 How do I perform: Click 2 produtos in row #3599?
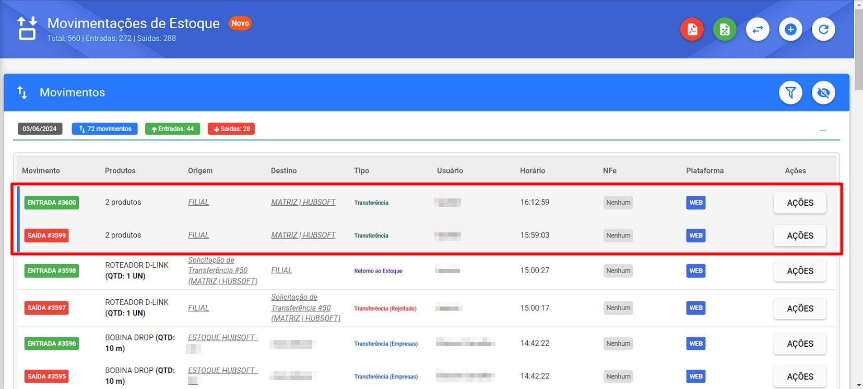click(x=123, y=235)
